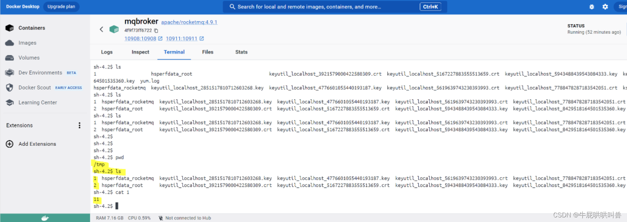Click the yum.log file name
Image resolution: width=627 pixels, height=222 pixels.
[150, 81]
